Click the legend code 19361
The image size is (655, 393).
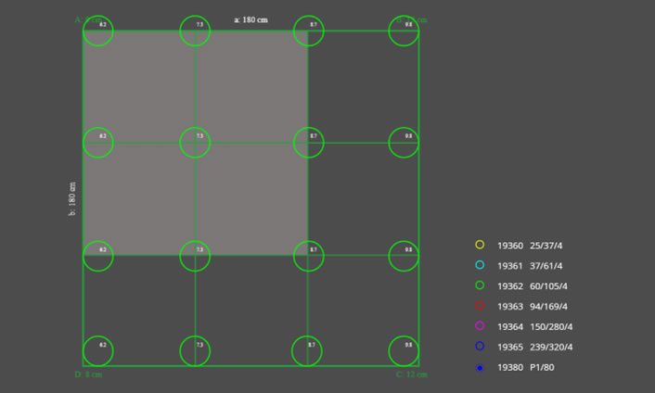(510, 266)
